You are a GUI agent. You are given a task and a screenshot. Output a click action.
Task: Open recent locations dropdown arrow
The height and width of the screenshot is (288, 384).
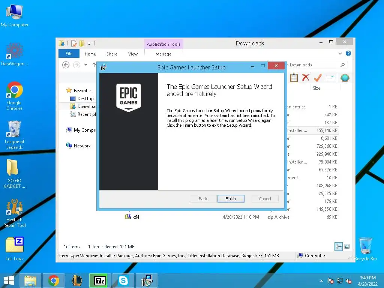(x=86, y=65)
